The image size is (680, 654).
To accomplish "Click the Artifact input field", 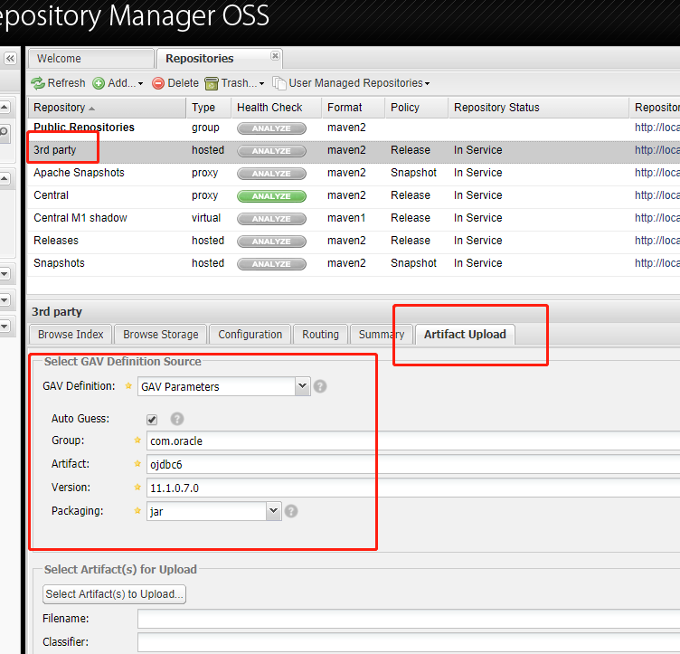I will 413,464.
